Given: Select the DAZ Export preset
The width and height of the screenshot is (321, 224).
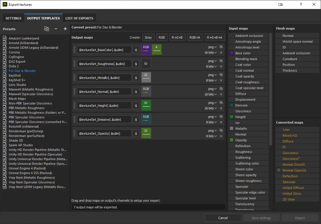Looking at the screenshot, I should [17, 62].
